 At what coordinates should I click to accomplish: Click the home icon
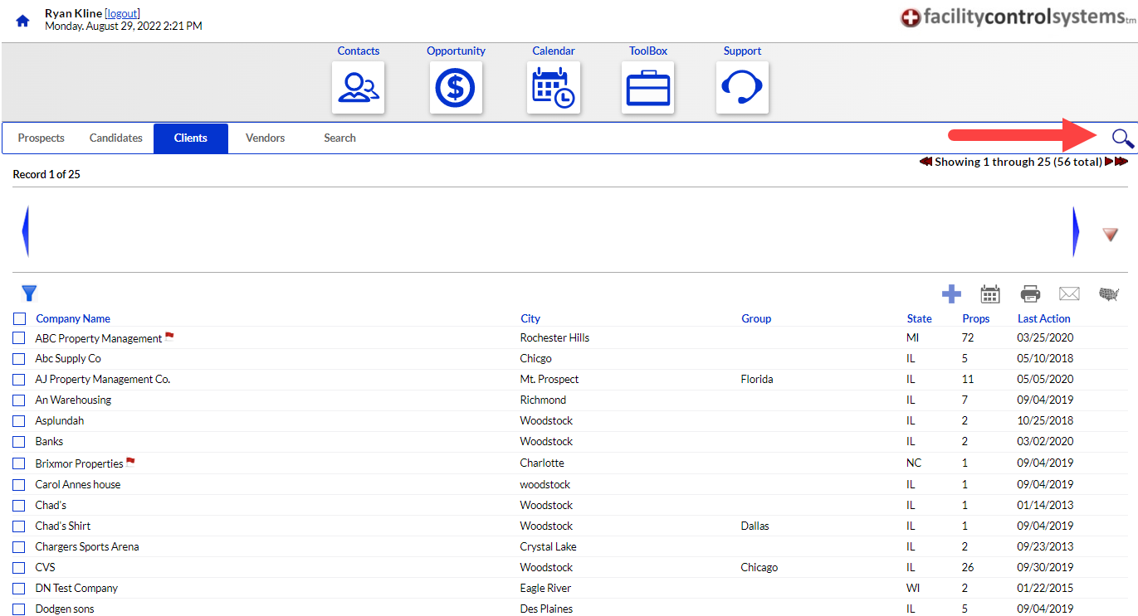[22, 21]
